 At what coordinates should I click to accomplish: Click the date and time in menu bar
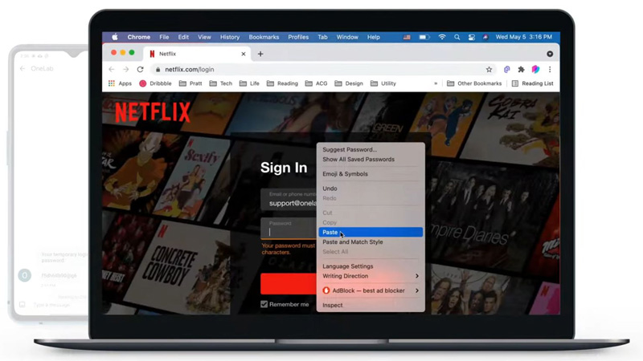coord(524,37)
